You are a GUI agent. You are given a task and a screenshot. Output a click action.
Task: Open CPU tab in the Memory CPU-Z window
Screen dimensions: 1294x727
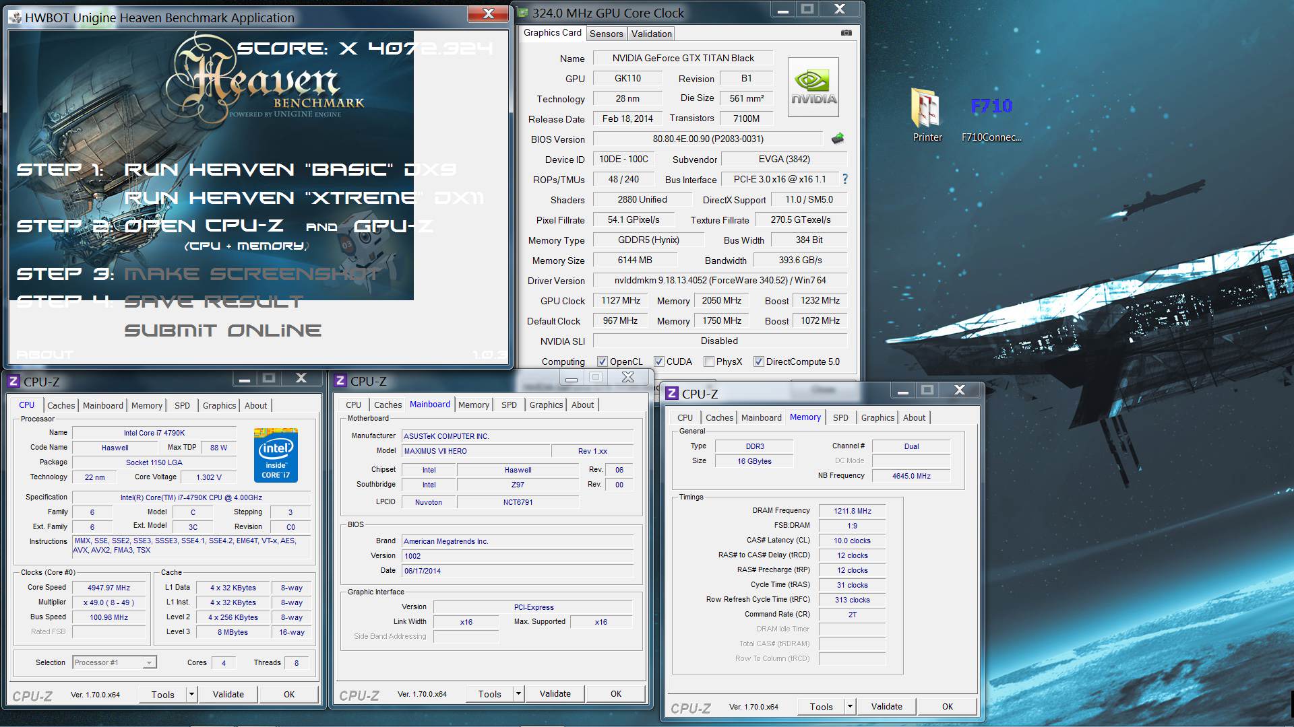pyautogui.click(x=685, y=417)
